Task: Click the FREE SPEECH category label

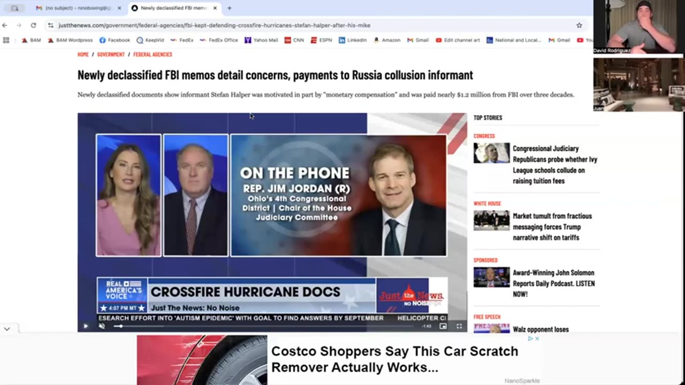Action: point(487,317)
